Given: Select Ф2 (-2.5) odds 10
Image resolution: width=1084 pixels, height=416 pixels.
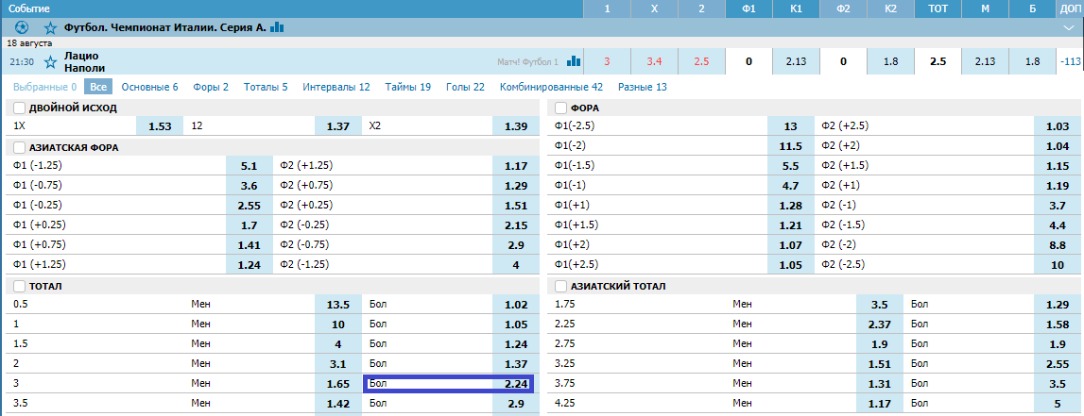Looking at the screenshot, I should [1058, 264].
